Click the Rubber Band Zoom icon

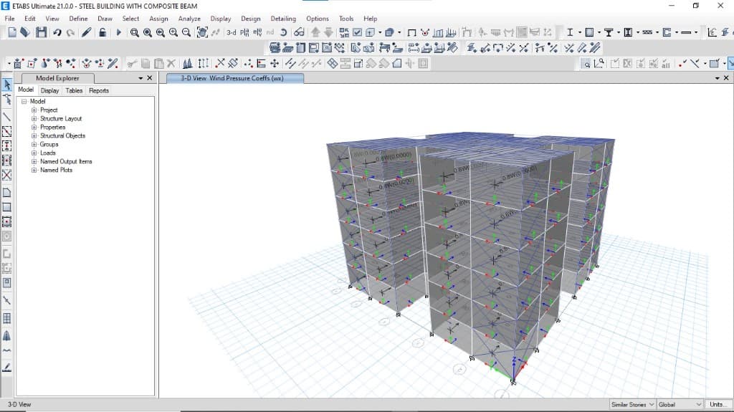(x=134, y=32)
